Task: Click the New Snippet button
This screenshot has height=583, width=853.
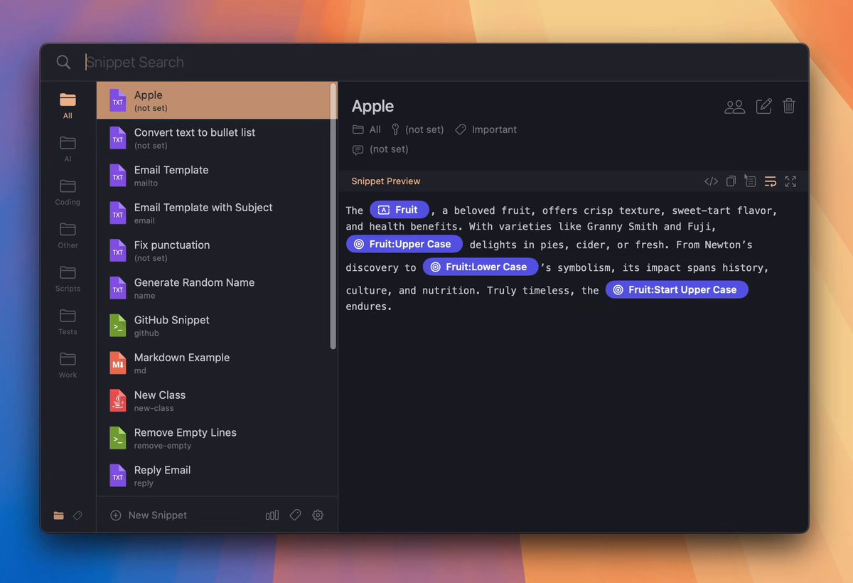Action: click(149, 515)
